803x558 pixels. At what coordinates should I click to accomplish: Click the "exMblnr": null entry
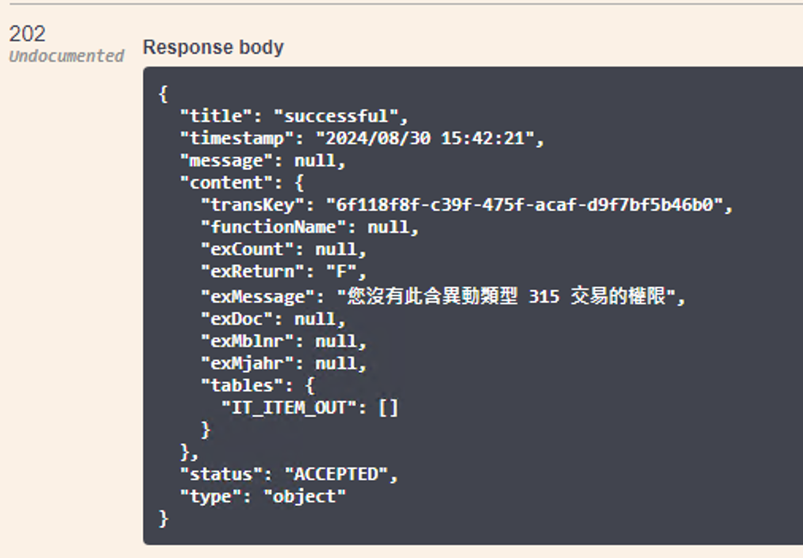[x=284, y=341]
